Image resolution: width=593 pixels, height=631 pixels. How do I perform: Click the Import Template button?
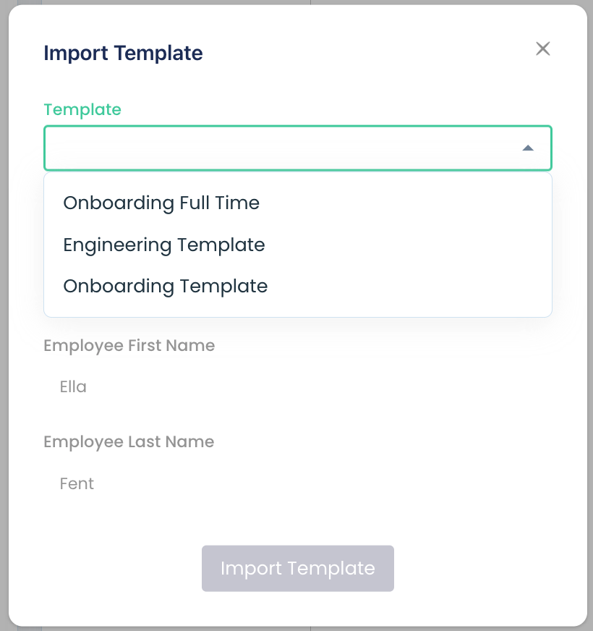click(x=297, y=569)
